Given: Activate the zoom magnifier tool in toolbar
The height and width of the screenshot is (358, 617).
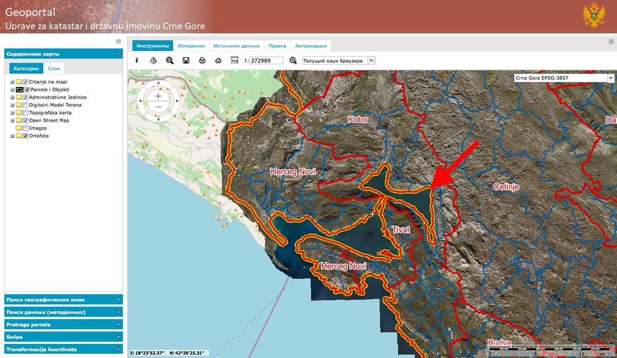Looking at the screenshot, I should [170, 60].
